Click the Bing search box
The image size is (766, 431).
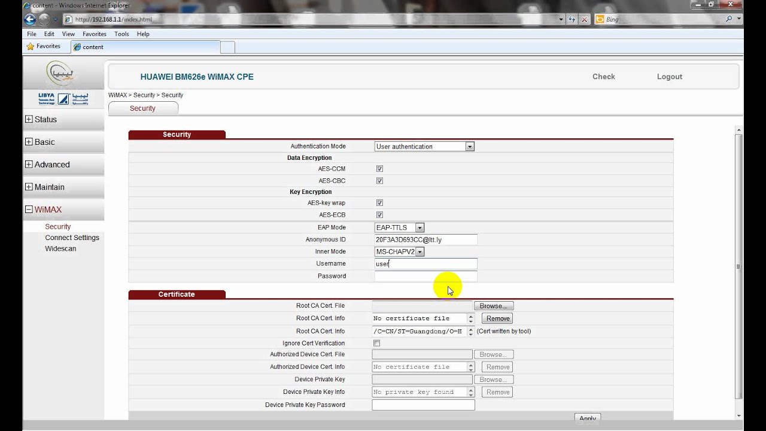(x=658, y=19)
